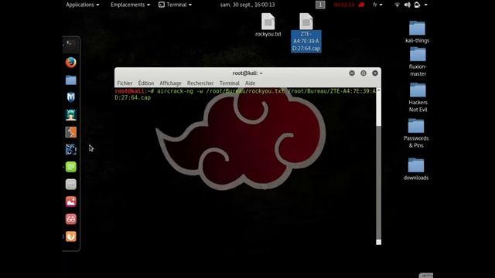Open the Hackers Not Evil folder

tap(418, 97)
